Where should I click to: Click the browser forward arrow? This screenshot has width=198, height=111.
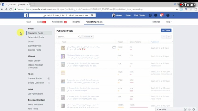click(6, 9)
